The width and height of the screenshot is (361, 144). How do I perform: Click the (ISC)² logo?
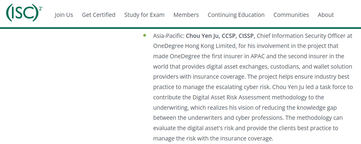[x=24, y=13]
